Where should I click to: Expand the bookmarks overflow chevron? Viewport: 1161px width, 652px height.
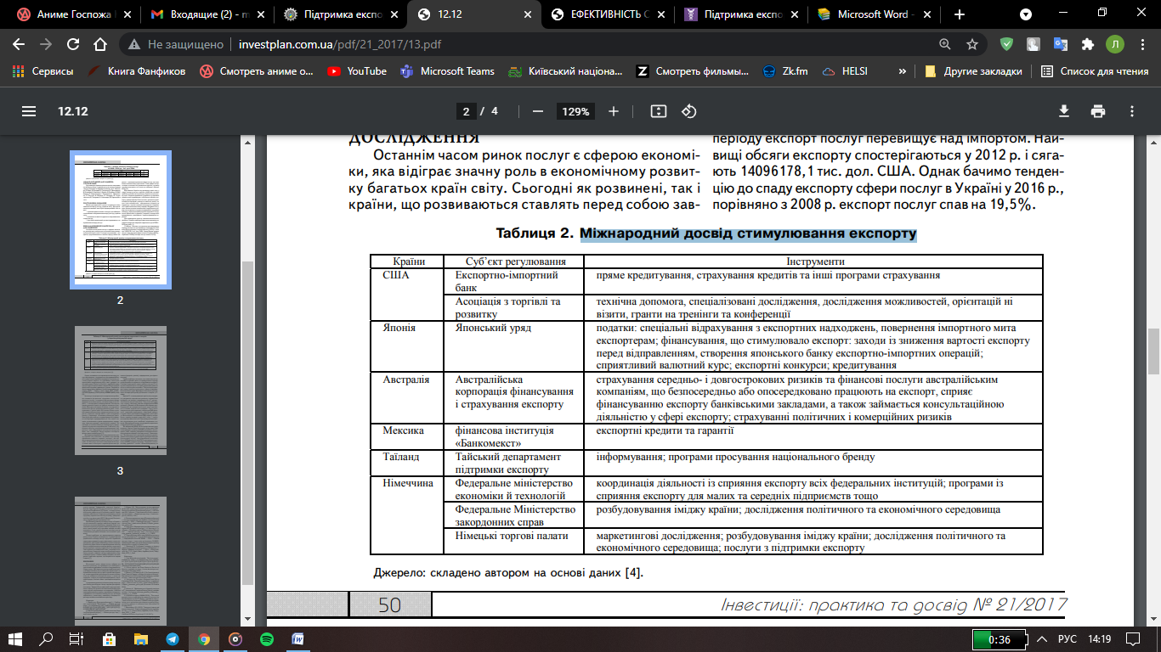pyautogui.click(x=903, y=71)
